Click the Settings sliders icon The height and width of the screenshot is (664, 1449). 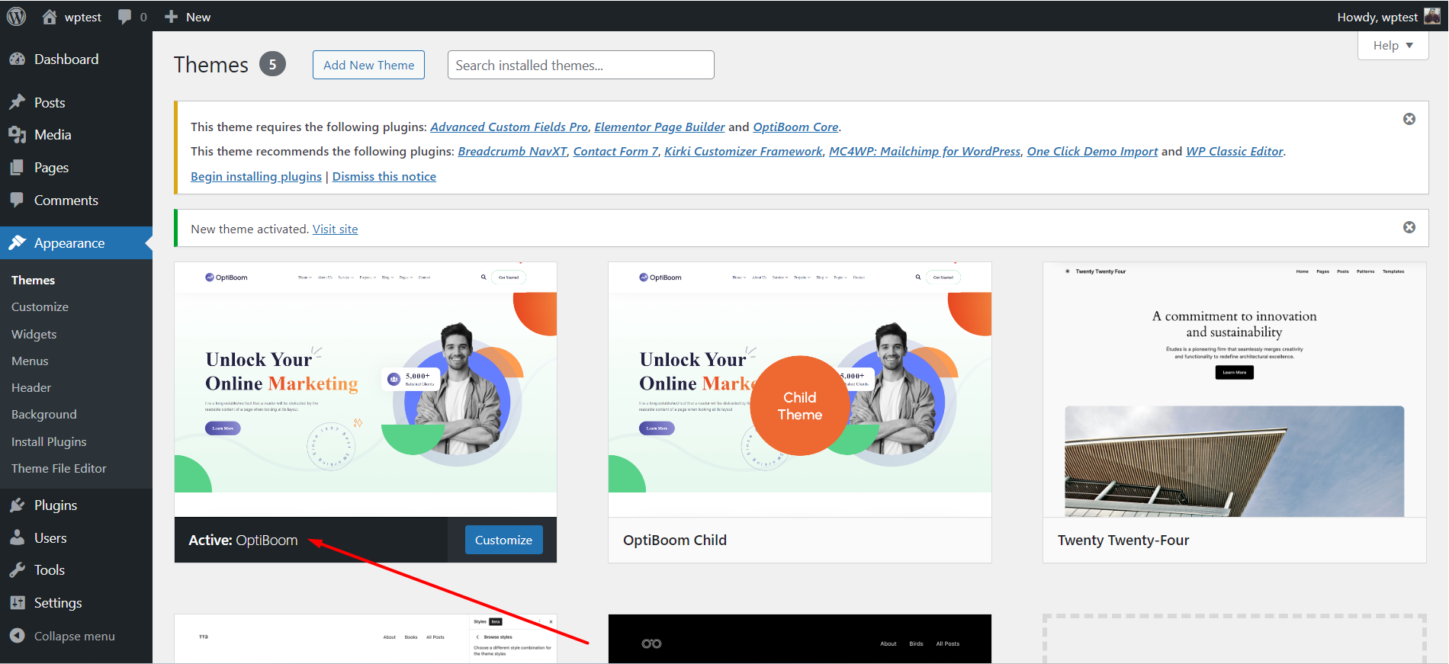(x=17, y=602)
